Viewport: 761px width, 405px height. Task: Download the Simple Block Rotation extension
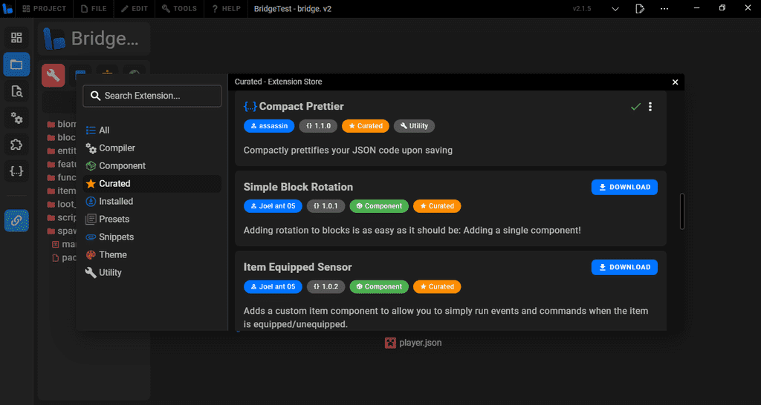click(624, 187)
